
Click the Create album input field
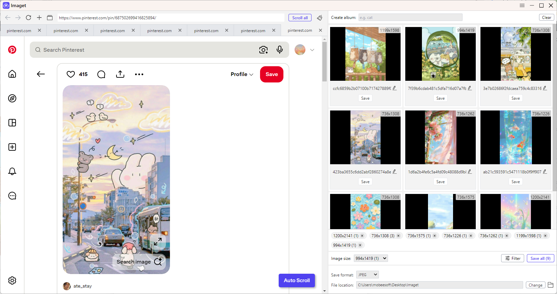point(410,17)
